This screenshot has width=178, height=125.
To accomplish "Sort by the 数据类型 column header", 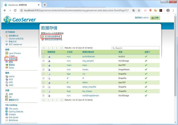I will [x=51, y=52].
